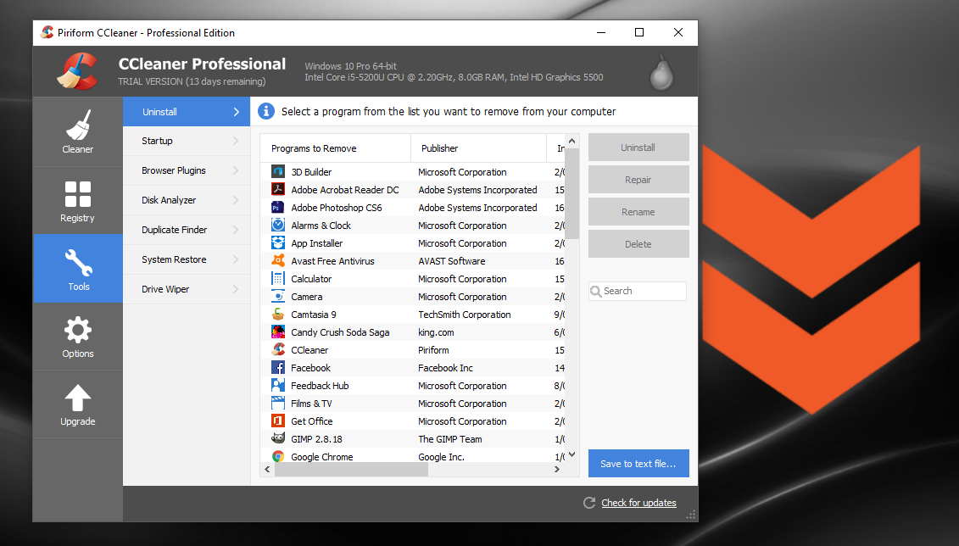Screen dimensions: 959x546
Task: Select the Facebook app icon
Action: [277, 367]
